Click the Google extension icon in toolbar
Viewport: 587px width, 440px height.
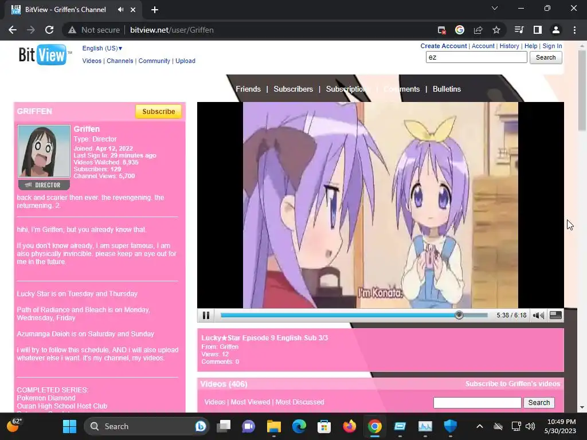coord(460,30)
